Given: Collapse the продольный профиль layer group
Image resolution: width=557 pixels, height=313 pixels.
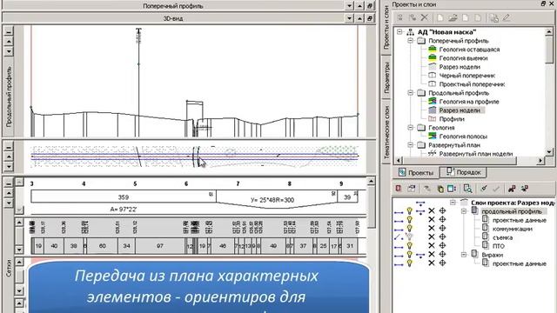Looking at the screenshot, I should pyautogui.click(x=464, y=211).
